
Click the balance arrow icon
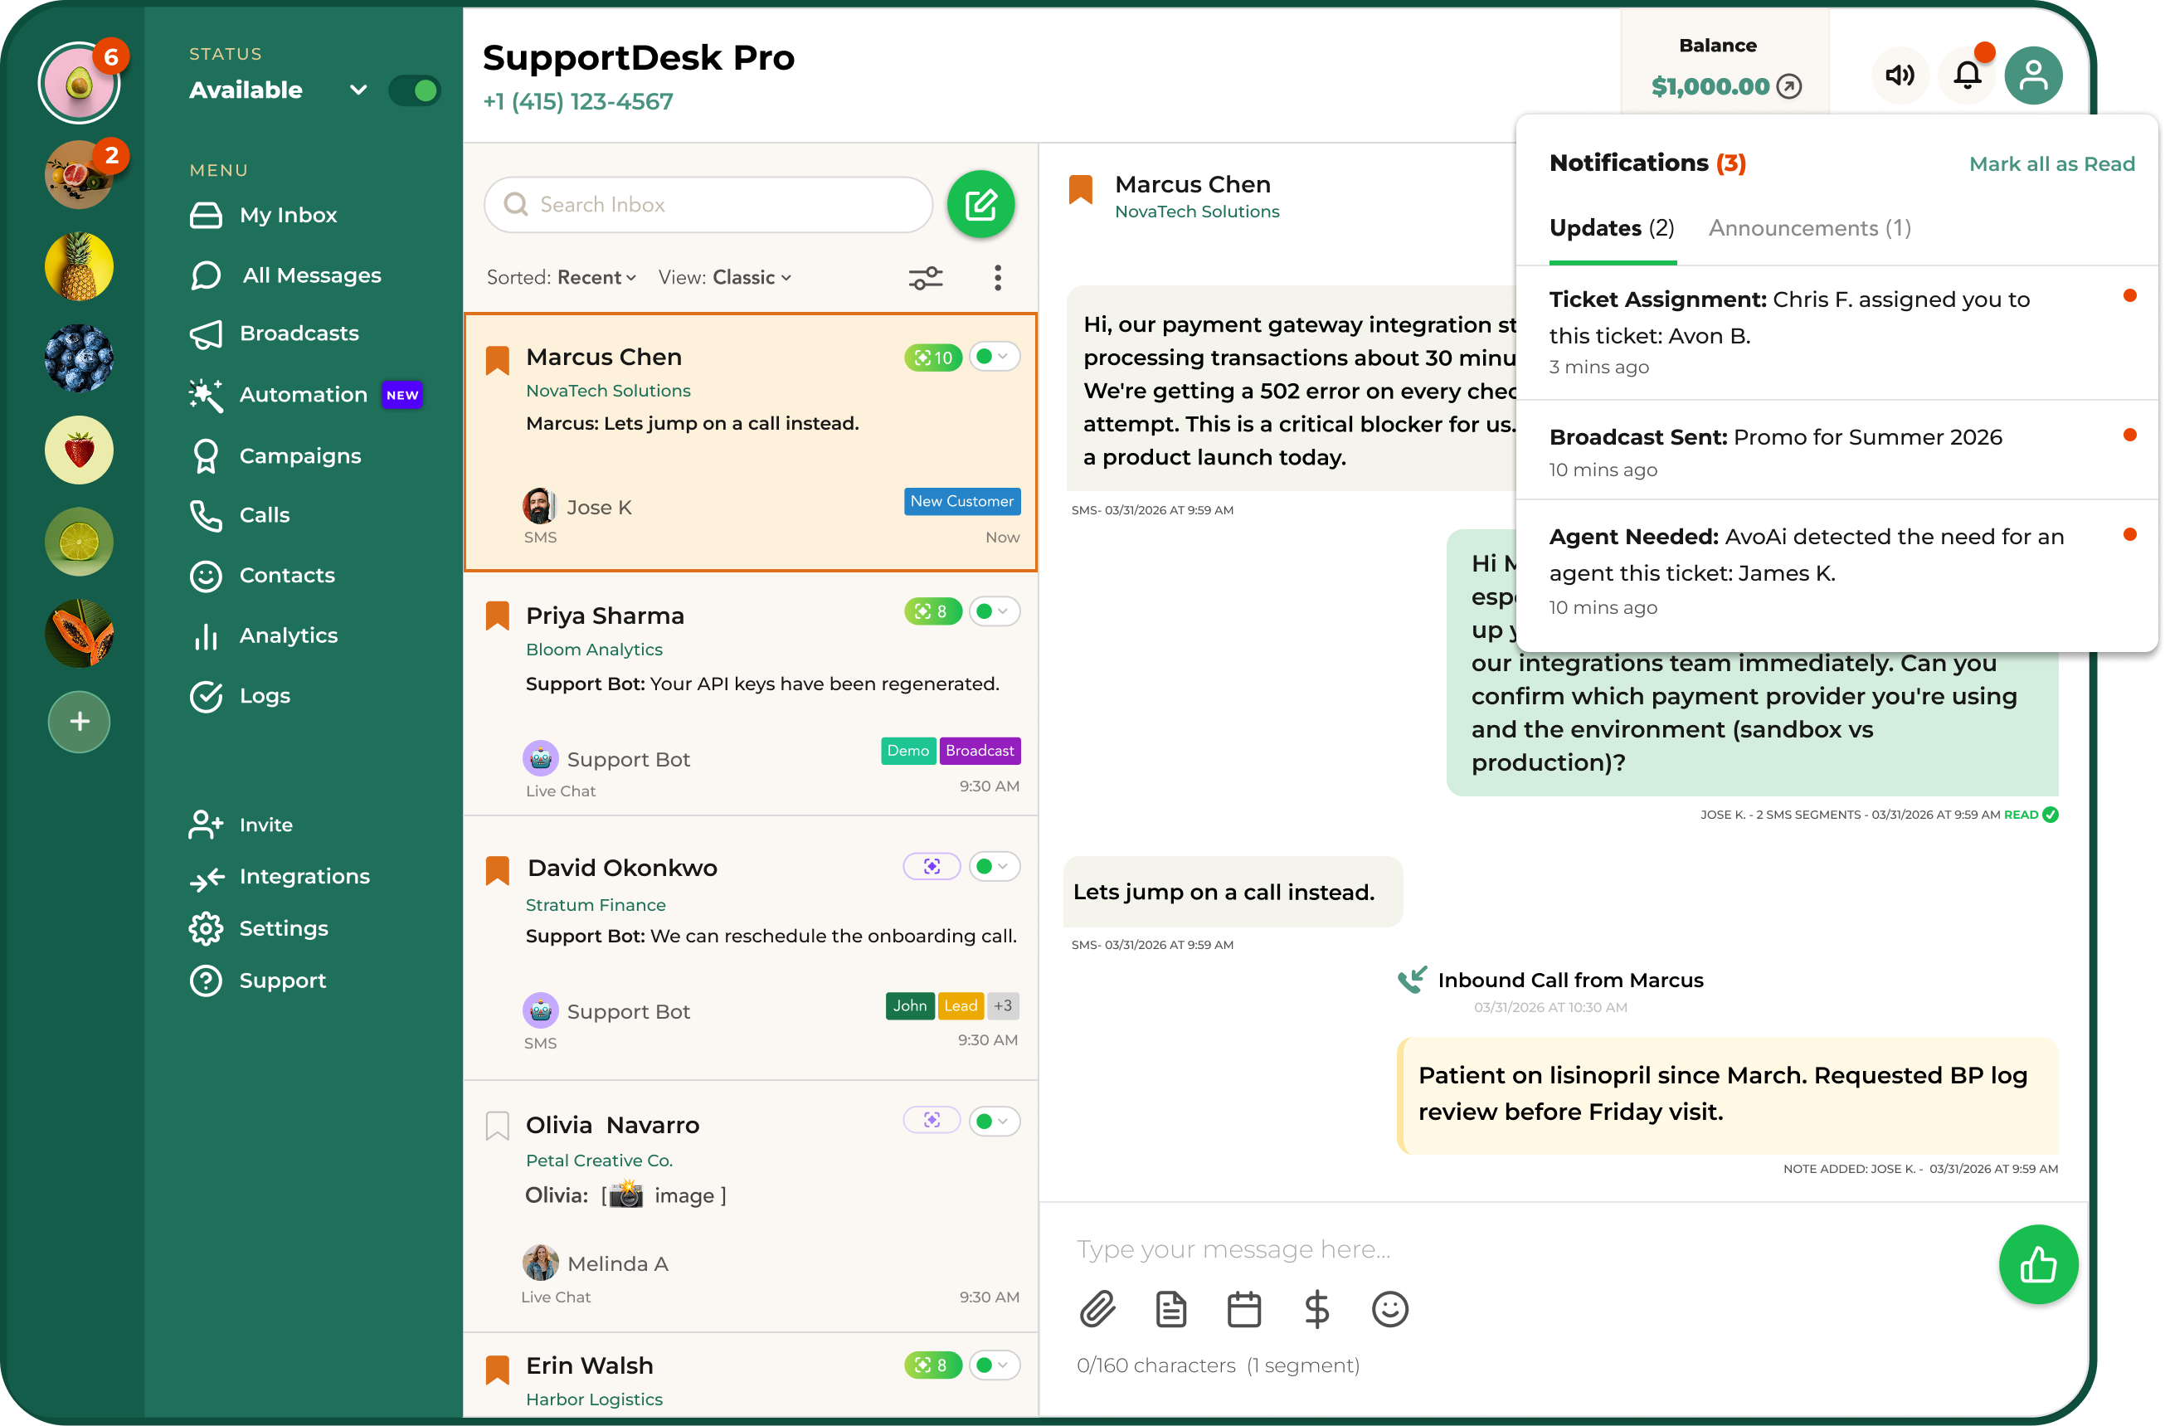1789,86
